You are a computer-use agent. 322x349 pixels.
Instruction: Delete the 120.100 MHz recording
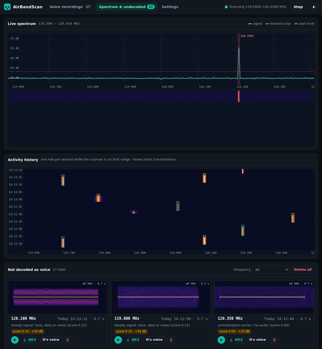tap(68, 340)
